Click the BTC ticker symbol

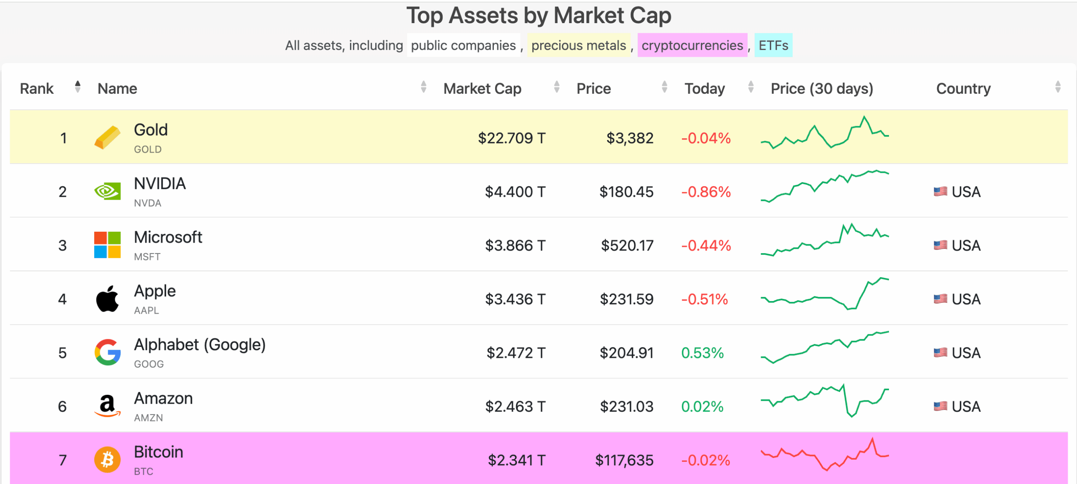click(143, 471)
